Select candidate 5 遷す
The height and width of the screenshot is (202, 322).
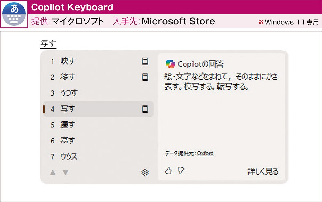[98, 125]
